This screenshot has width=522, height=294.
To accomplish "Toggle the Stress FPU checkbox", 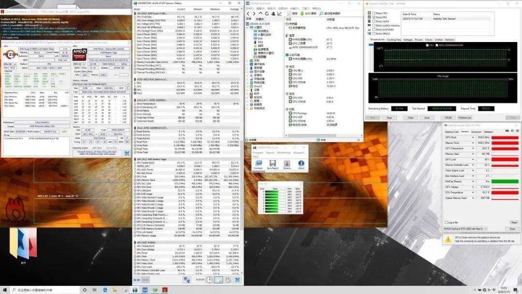I will 374,17.
